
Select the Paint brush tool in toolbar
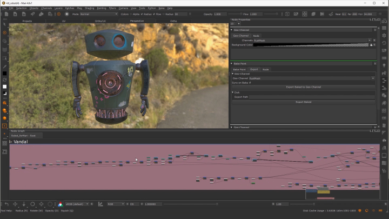tap(5, 32)
